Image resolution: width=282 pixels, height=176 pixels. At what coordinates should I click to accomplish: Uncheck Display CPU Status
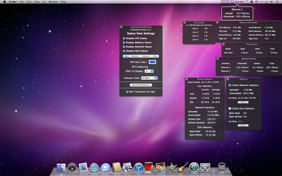[x=124, y=38]
